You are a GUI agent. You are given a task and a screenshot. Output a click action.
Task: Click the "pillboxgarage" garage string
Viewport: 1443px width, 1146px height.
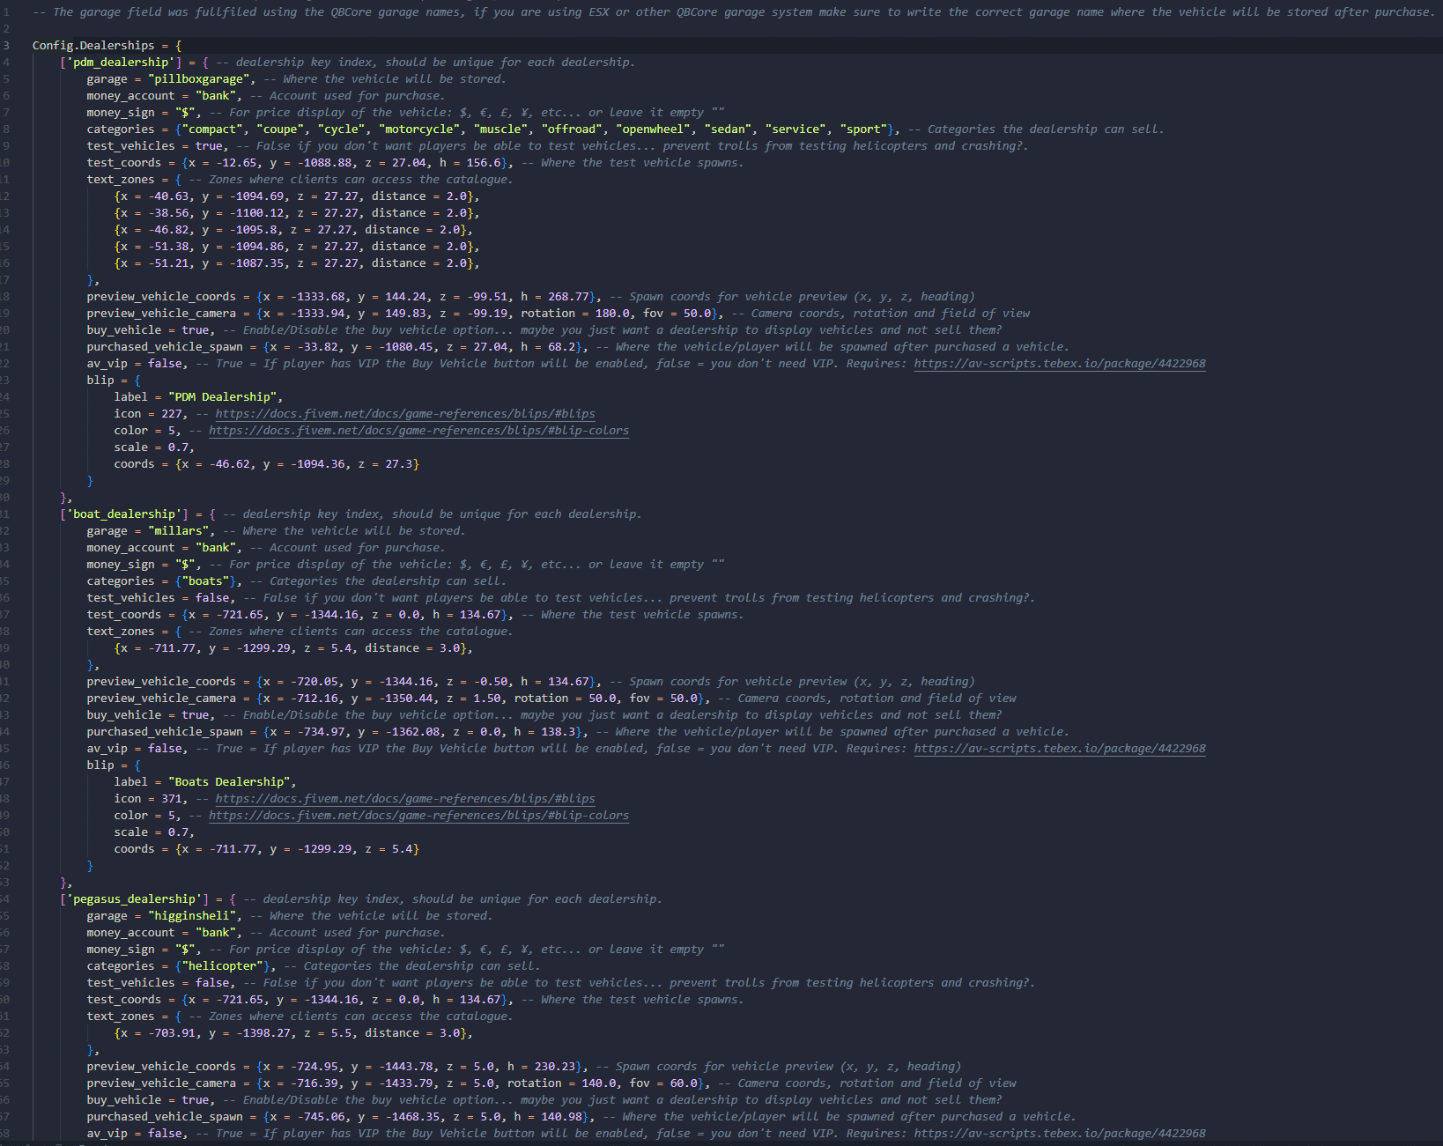199,79
